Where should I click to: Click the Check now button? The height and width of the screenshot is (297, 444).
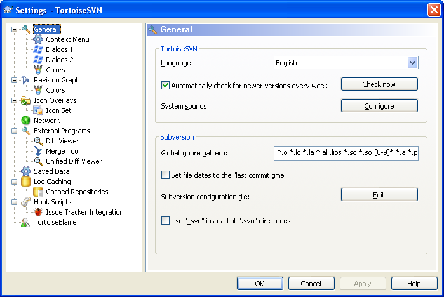[379, 84]
